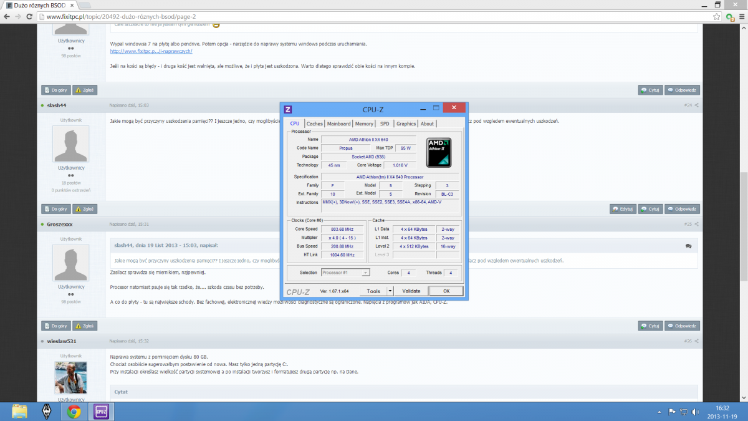Click the quote snapback icon in Groszexxx's post
This screenshot has height=421, width=748.
(x=688, y=246)
